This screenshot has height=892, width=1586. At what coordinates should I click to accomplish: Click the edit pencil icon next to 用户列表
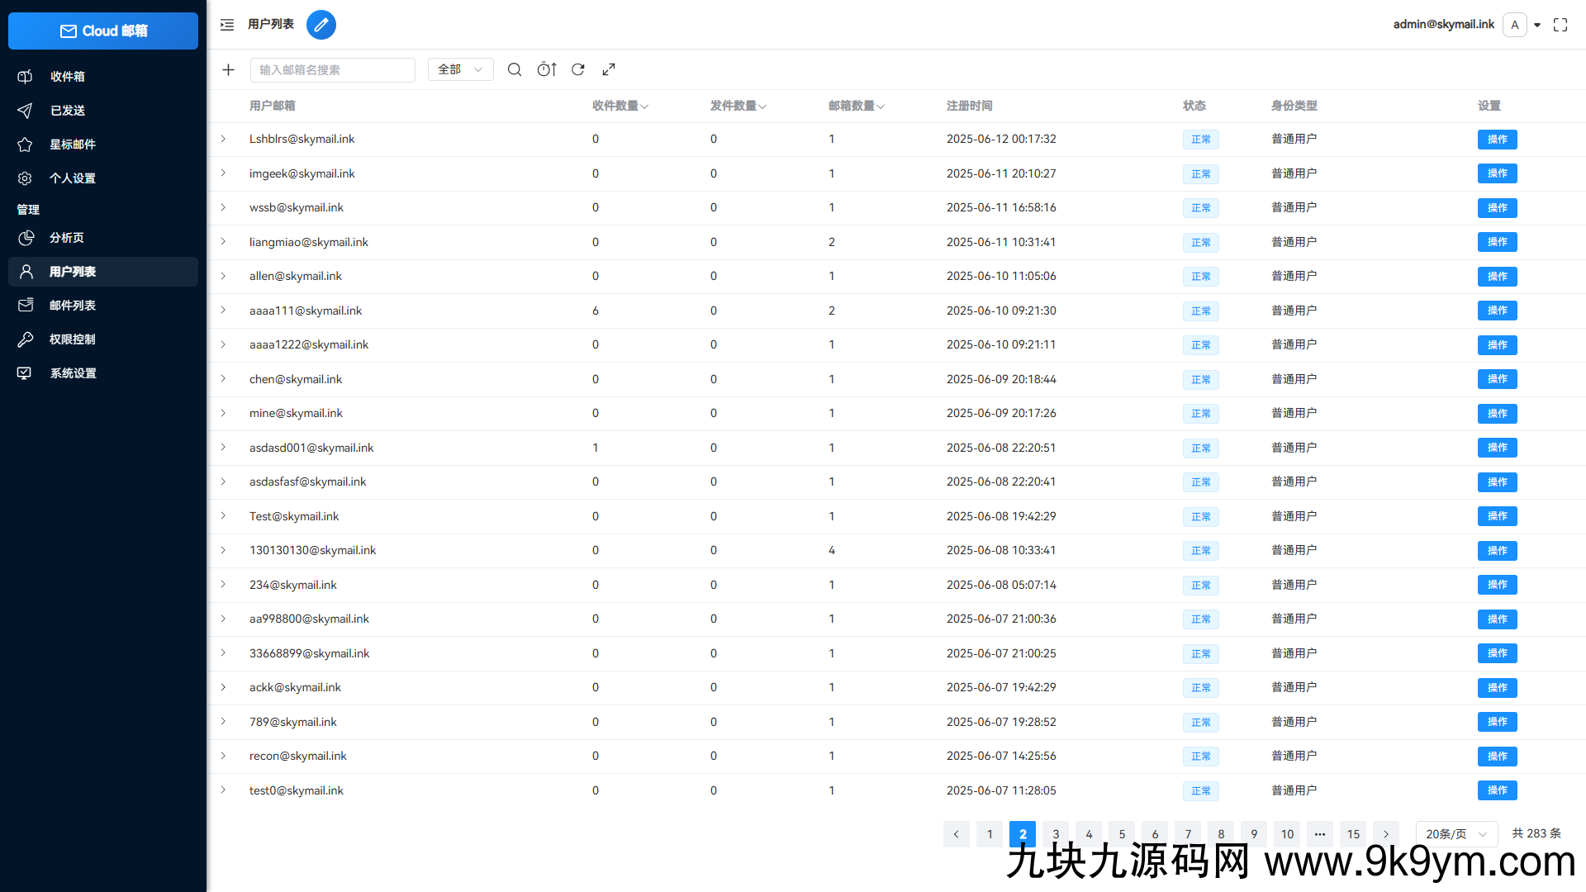point(321,25)
